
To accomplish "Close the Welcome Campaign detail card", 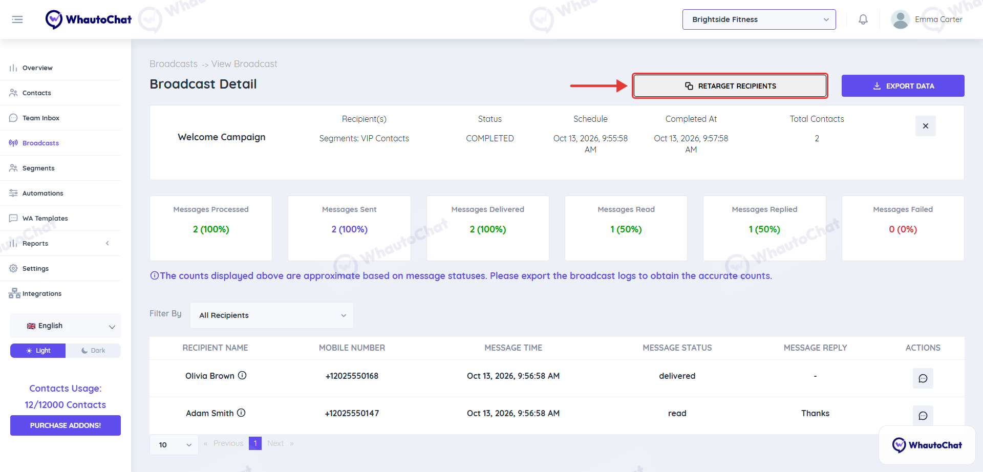I will 926,126.
